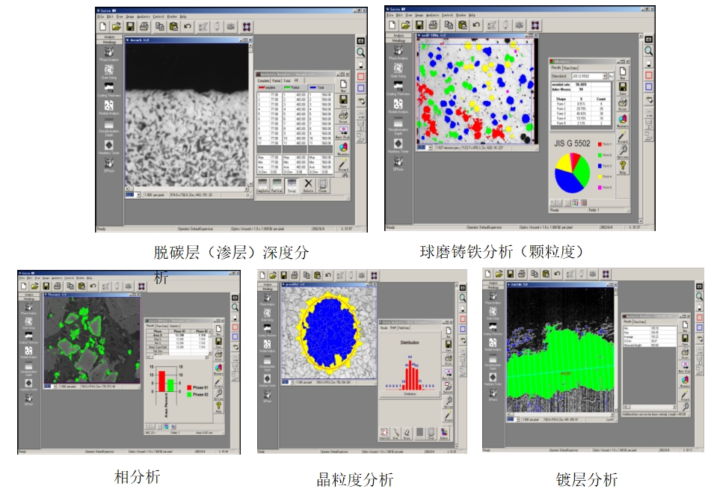
Task: Click the Delete X icon in decarb results
Action: [x=308, y=185]
